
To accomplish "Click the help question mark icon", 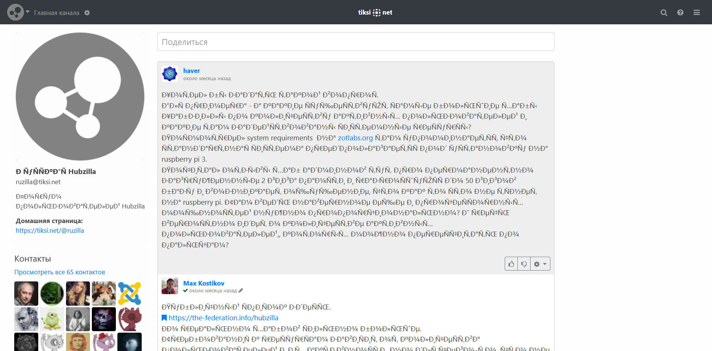I will coord(680,13).
